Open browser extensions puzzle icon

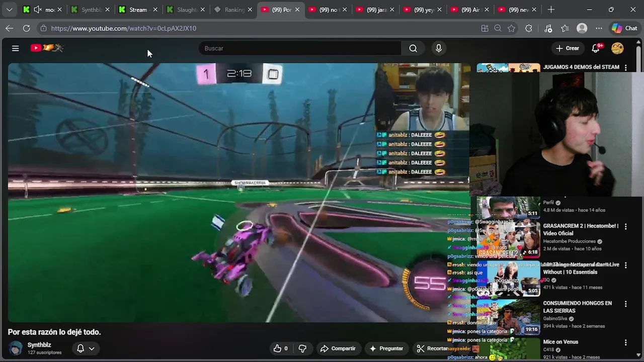[528, 29]
